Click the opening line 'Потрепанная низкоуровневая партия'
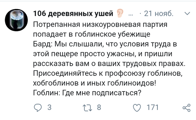 point(100,25)
